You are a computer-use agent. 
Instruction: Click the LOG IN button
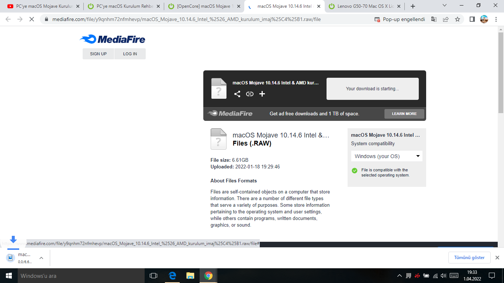tap(130, 54)
